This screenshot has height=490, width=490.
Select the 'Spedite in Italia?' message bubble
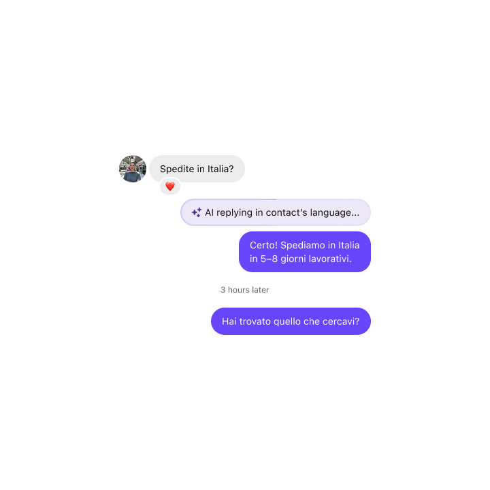click(197, 169)
